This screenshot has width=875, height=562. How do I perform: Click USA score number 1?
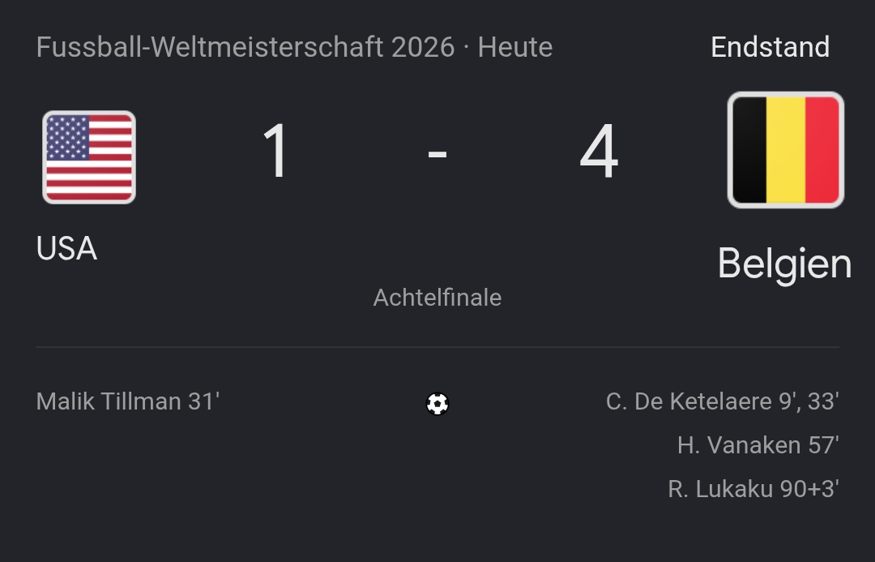click(x=275, y=151)
